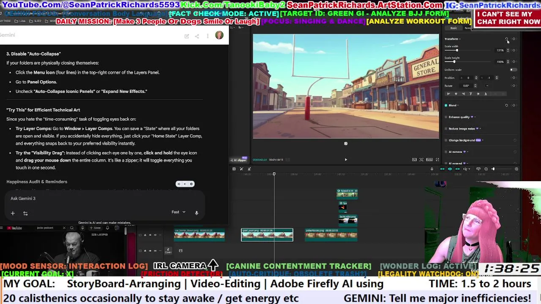The width and height of the screenshot is (541, 304).
Task: Align clip to top edge
Action: point(471,94)
